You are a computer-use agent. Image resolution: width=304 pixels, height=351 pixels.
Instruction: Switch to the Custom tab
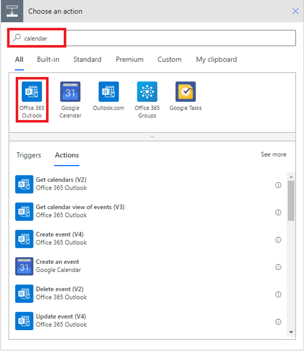pyautogui.click(x=169, y=60)
